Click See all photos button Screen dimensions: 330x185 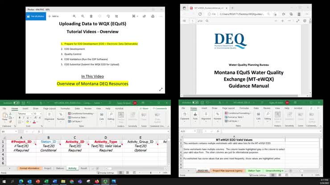(x=36, y=16)
